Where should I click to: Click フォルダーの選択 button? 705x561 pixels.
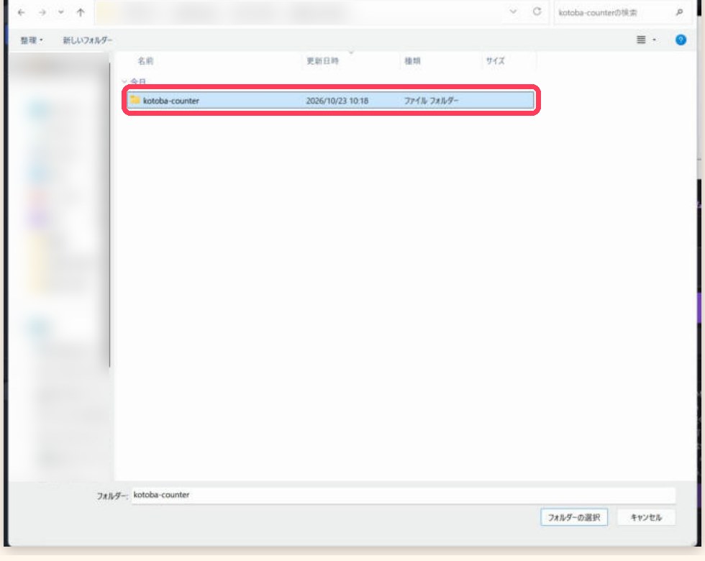[574, 517]
